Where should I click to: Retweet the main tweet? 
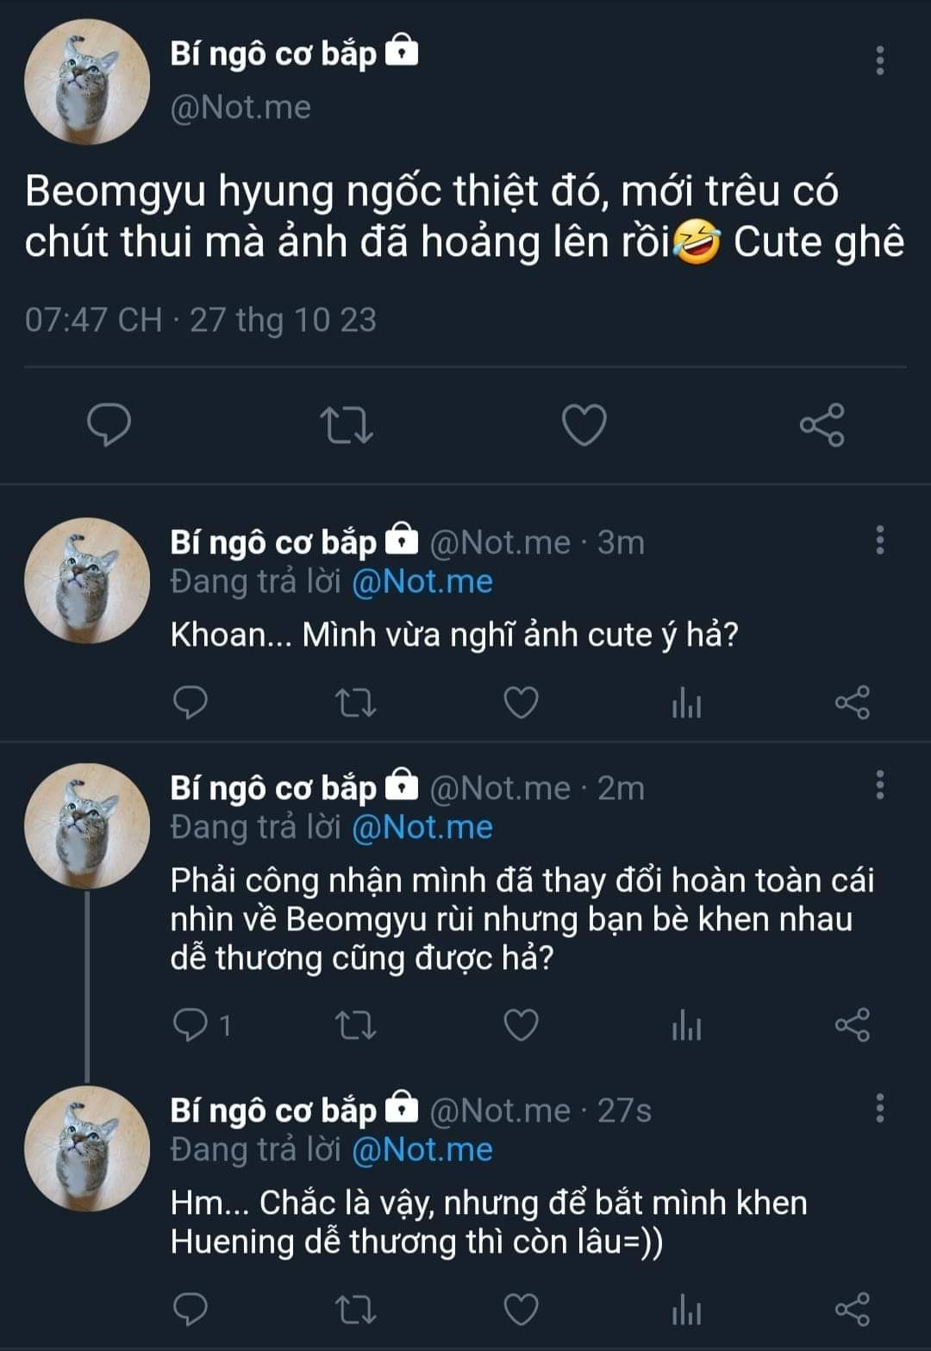(347, 425)
